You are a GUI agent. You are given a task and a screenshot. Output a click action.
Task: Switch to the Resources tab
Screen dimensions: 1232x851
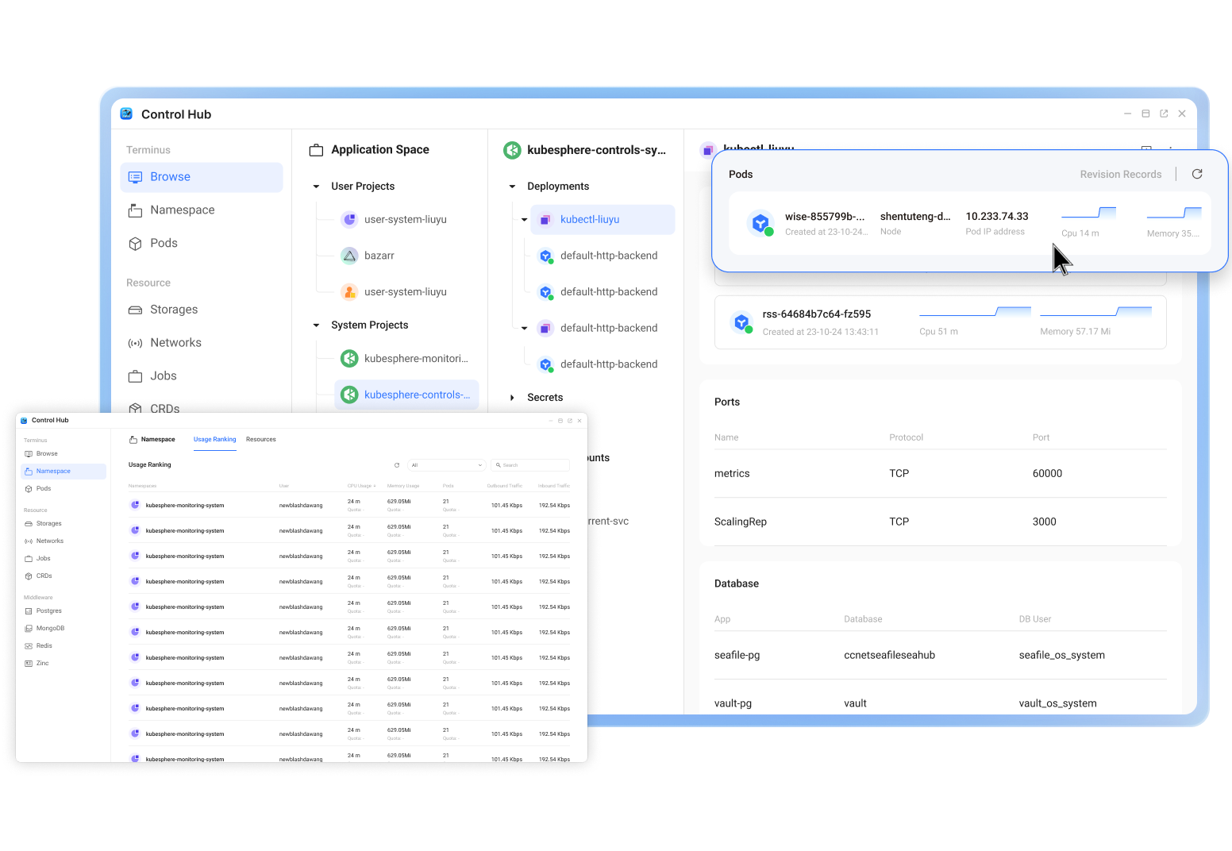click(260, 440)
